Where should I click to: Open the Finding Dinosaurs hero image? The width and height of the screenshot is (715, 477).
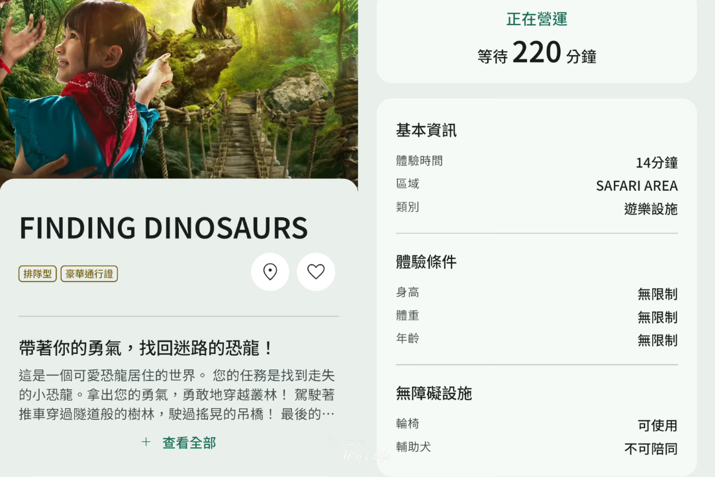[x=179, y=89]
